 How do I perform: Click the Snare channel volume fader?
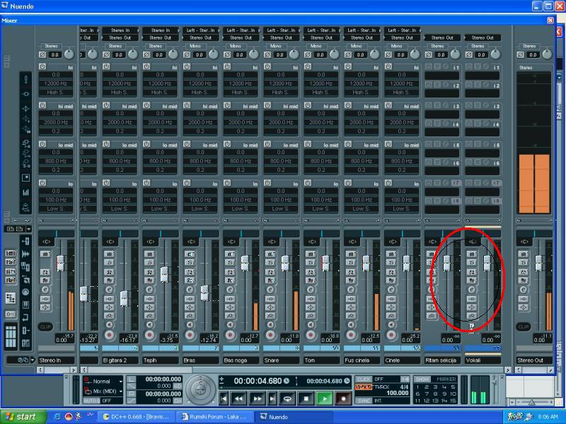point(285,264)
